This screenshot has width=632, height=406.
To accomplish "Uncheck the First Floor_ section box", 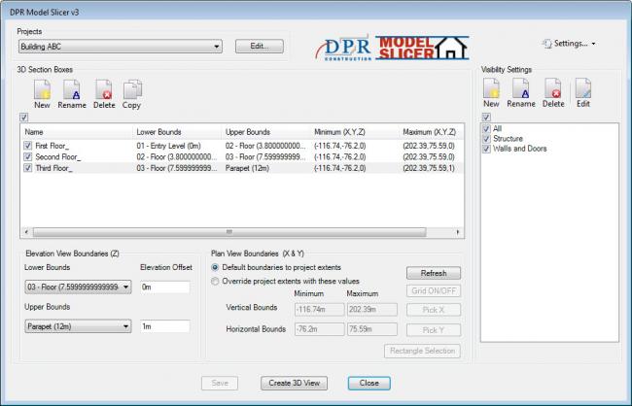I will pos(27,145).
